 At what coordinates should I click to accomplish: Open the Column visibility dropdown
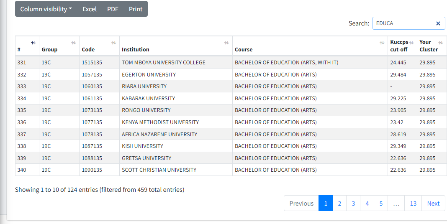(x=46, y=9)
